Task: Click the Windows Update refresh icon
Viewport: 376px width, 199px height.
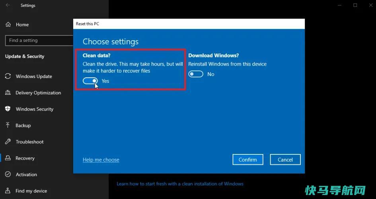Action: (x=8, y=76)
